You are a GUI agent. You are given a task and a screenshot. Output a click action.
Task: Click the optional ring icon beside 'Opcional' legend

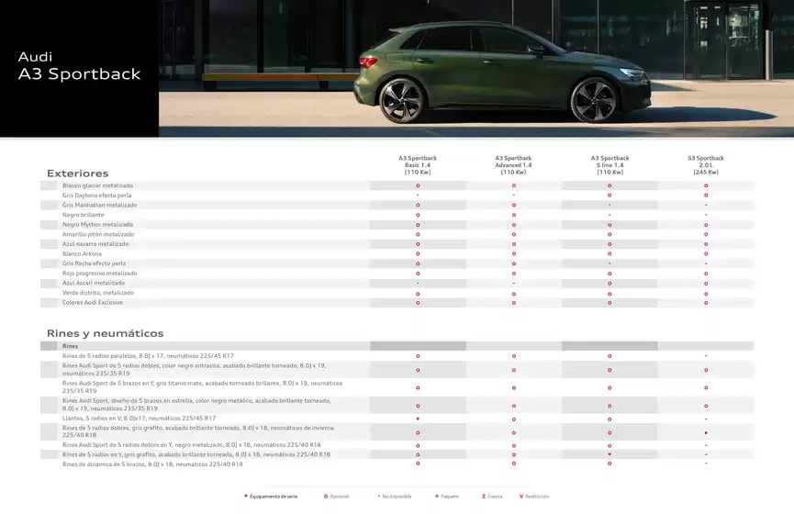(x=326, y=497)
